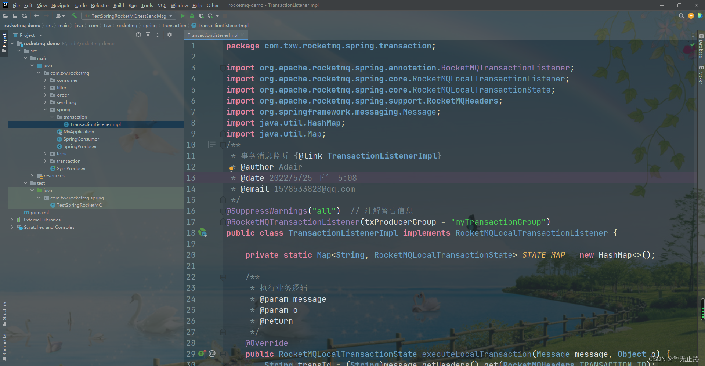This screenshot has height=366, width=705.
Task: Click Expand All in the Project panel
Action: (x=148, y=35)
